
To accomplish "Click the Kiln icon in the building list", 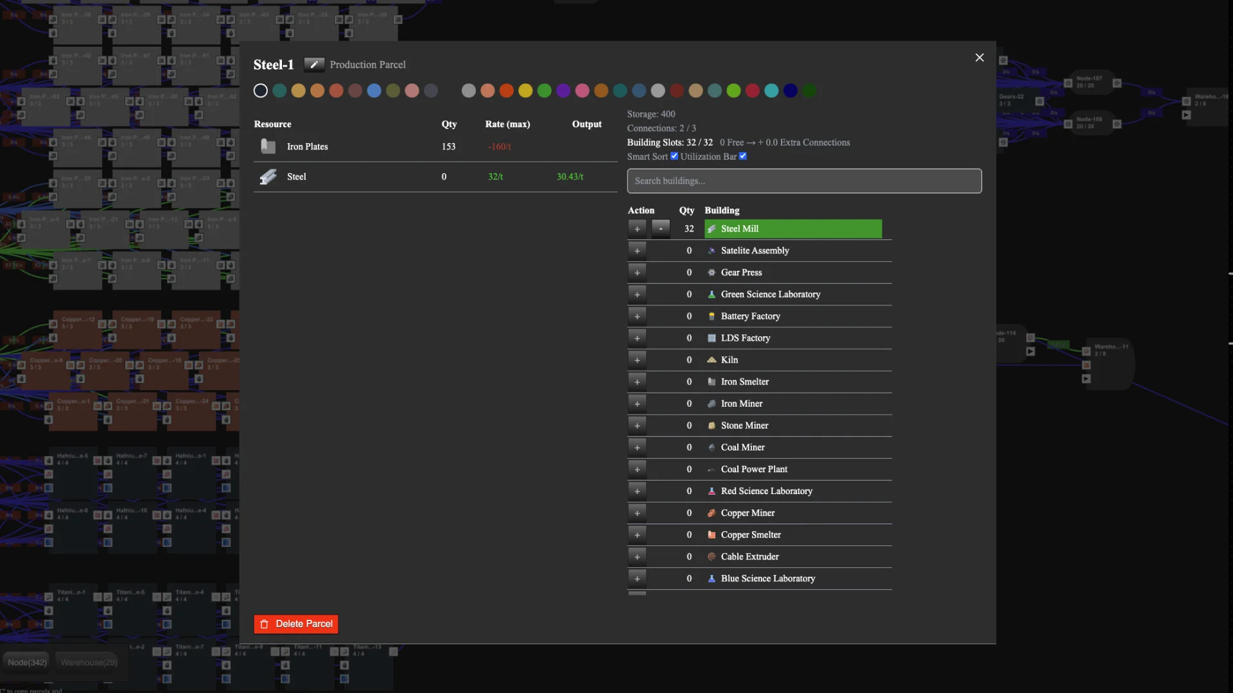I will click(x=712, y=359).
